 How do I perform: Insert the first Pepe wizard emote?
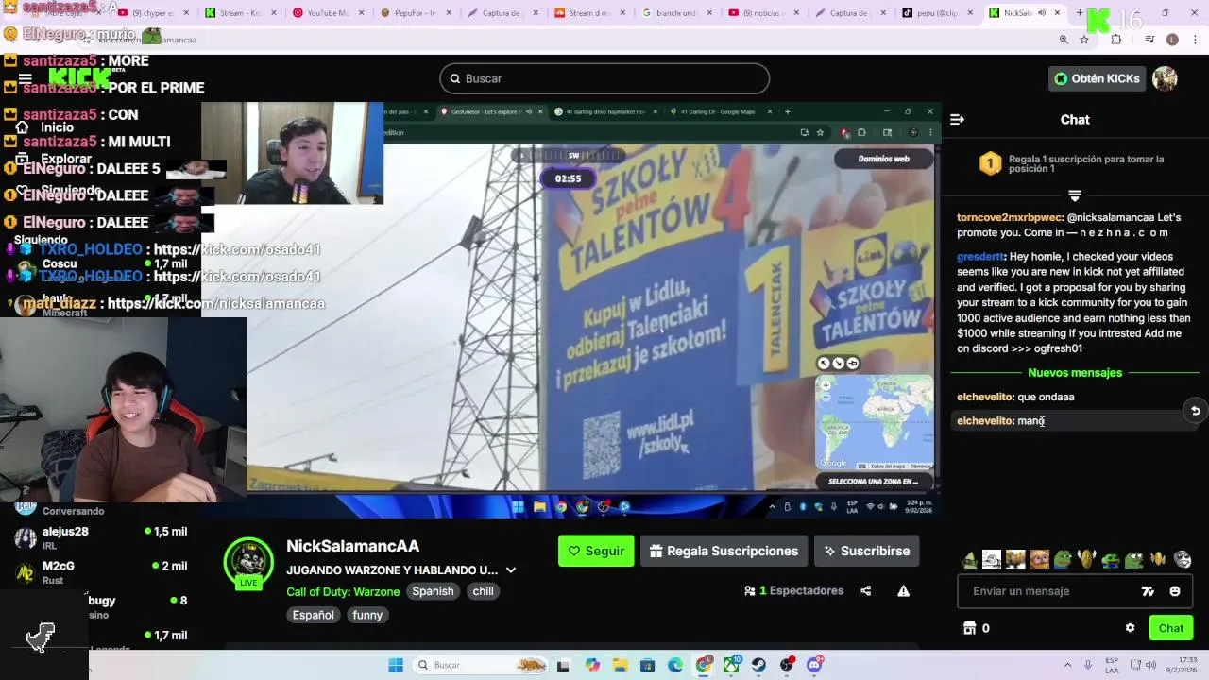point(969,559)
